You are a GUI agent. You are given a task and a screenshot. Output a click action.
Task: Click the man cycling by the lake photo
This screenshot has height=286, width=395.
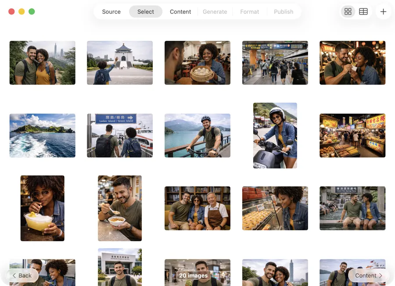click(197, 135)
